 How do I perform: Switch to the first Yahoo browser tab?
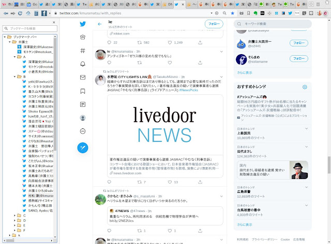(x=7, y=4)
